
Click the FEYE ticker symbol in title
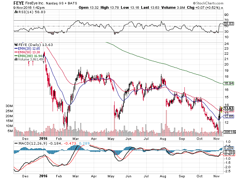tap(19, 3)
